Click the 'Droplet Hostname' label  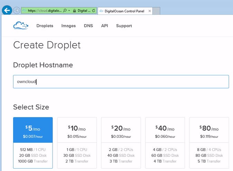tap(43, 65)
